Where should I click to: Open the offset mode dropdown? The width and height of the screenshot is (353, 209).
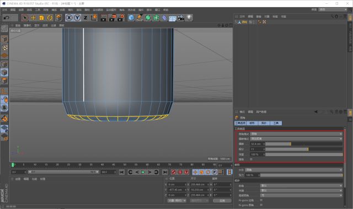(x=296, y=139)
